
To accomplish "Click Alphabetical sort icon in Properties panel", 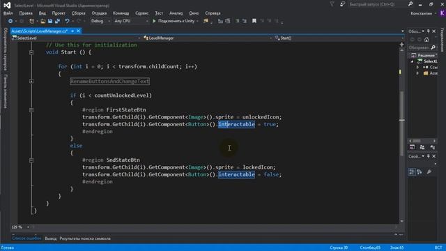I will point(420,172).
